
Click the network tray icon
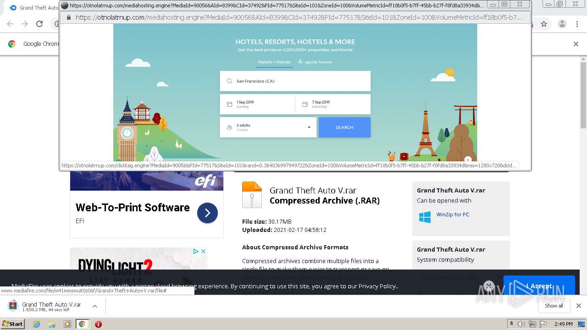point(532,324)
